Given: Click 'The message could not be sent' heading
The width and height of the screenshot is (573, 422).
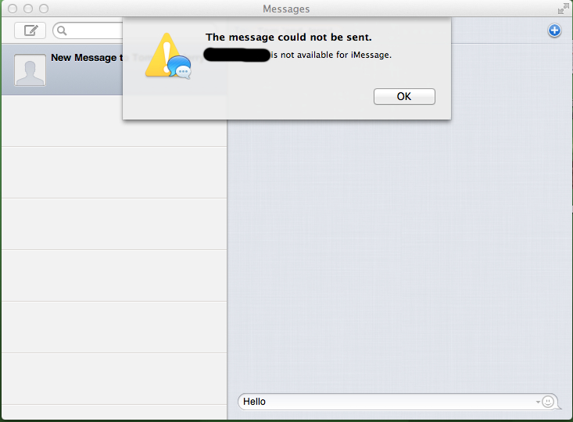Looking at the screenshot, I should point(288,38).
